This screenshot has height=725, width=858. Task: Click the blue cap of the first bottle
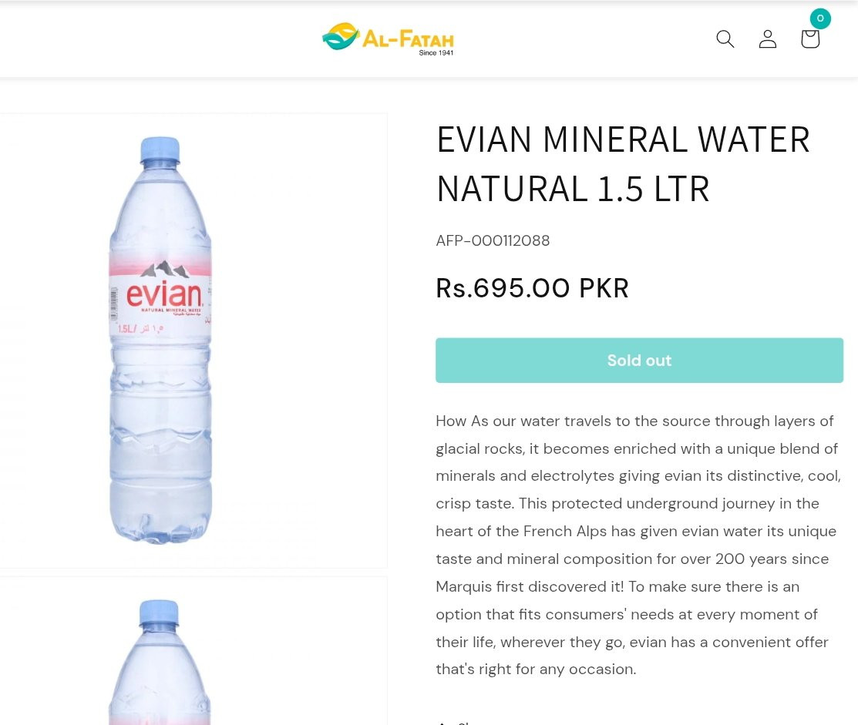(x=160, y=149)
